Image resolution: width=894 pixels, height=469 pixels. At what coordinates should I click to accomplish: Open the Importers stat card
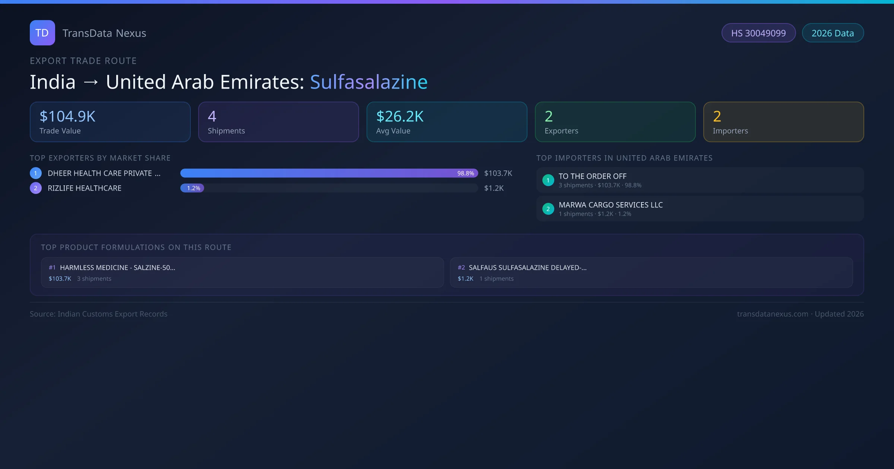click(783, 122)
